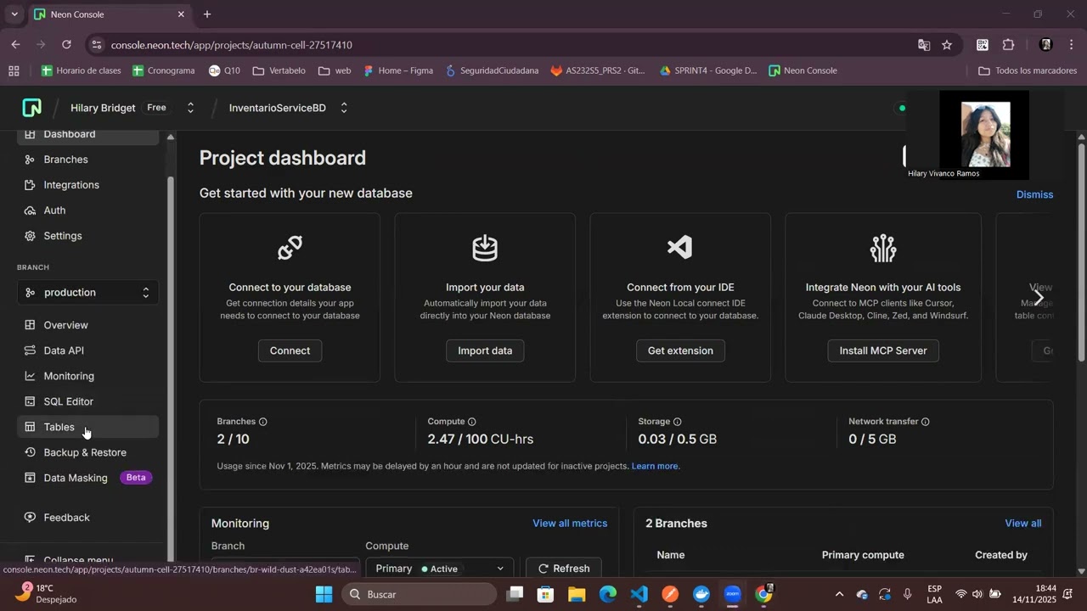Open Branches in the sidebar
The image size is (1087, 611).
[x=65, y=160]
